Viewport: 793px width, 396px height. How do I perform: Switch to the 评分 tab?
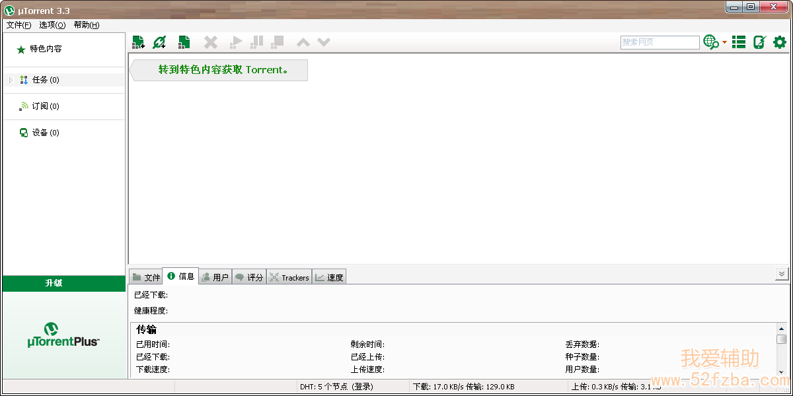[249, 277]
